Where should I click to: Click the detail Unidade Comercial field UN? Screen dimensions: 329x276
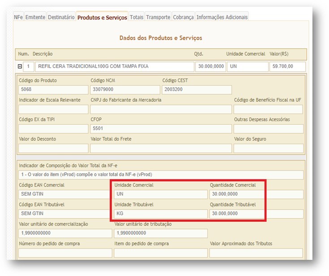(x=161, y=194)
